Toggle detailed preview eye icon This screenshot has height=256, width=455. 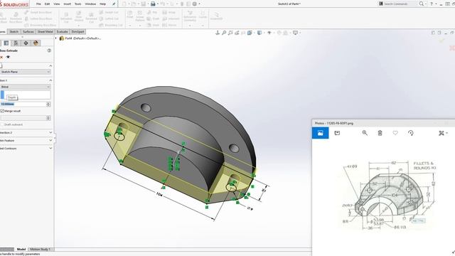(x=8, y=57)
